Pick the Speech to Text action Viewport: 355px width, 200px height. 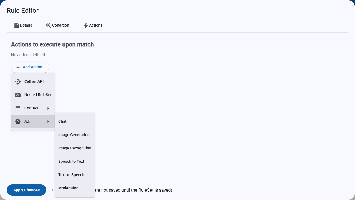pyautogui.click(x=75, y=161)
